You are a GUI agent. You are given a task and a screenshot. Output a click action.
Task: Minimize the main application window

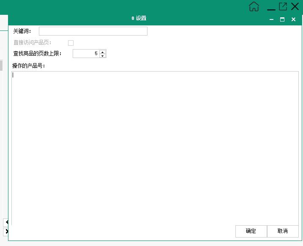click(271, 9)
